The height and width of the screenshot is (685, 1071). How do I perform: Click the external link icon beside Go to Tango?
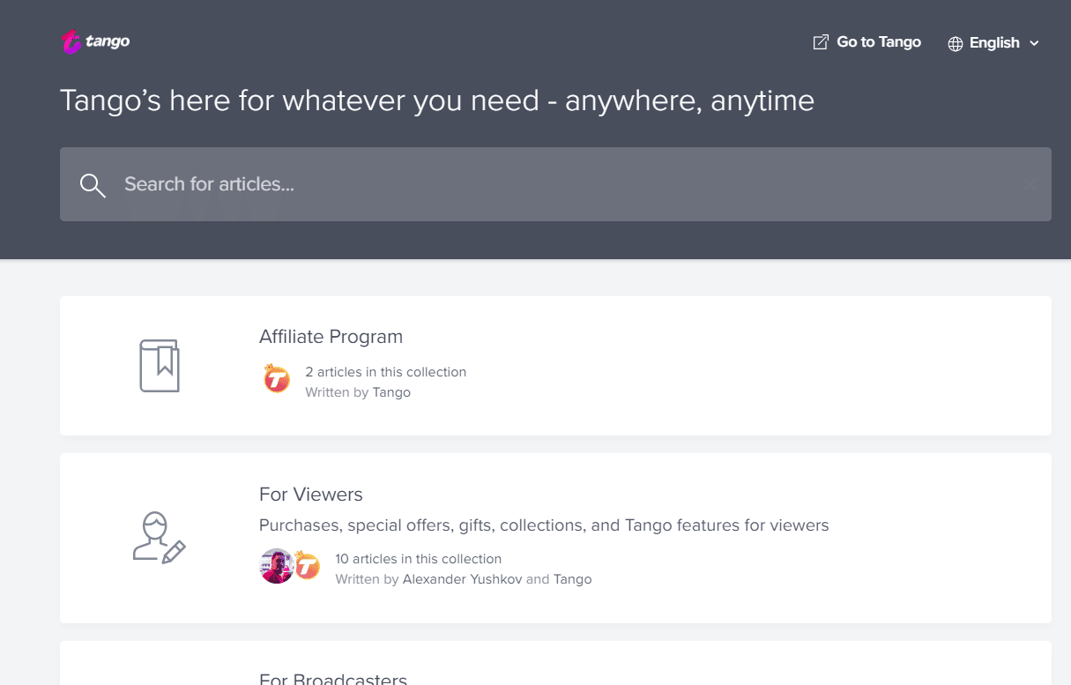pyautogui.click(x=821, y=42)
